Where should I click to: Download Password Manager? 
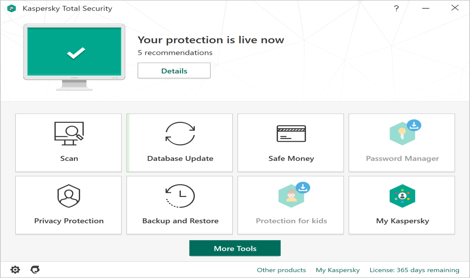[x=401, y=142]
